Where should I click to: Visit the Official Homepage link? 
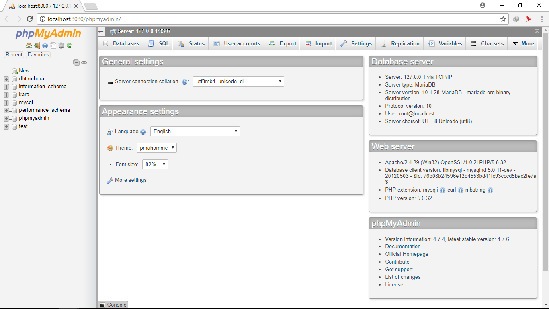(x=407, y=254)
